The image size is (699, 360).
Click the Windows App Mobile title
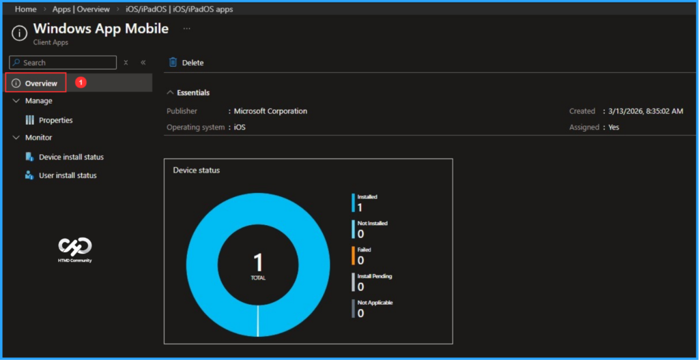pyautogui.click(x=101, y=29)
